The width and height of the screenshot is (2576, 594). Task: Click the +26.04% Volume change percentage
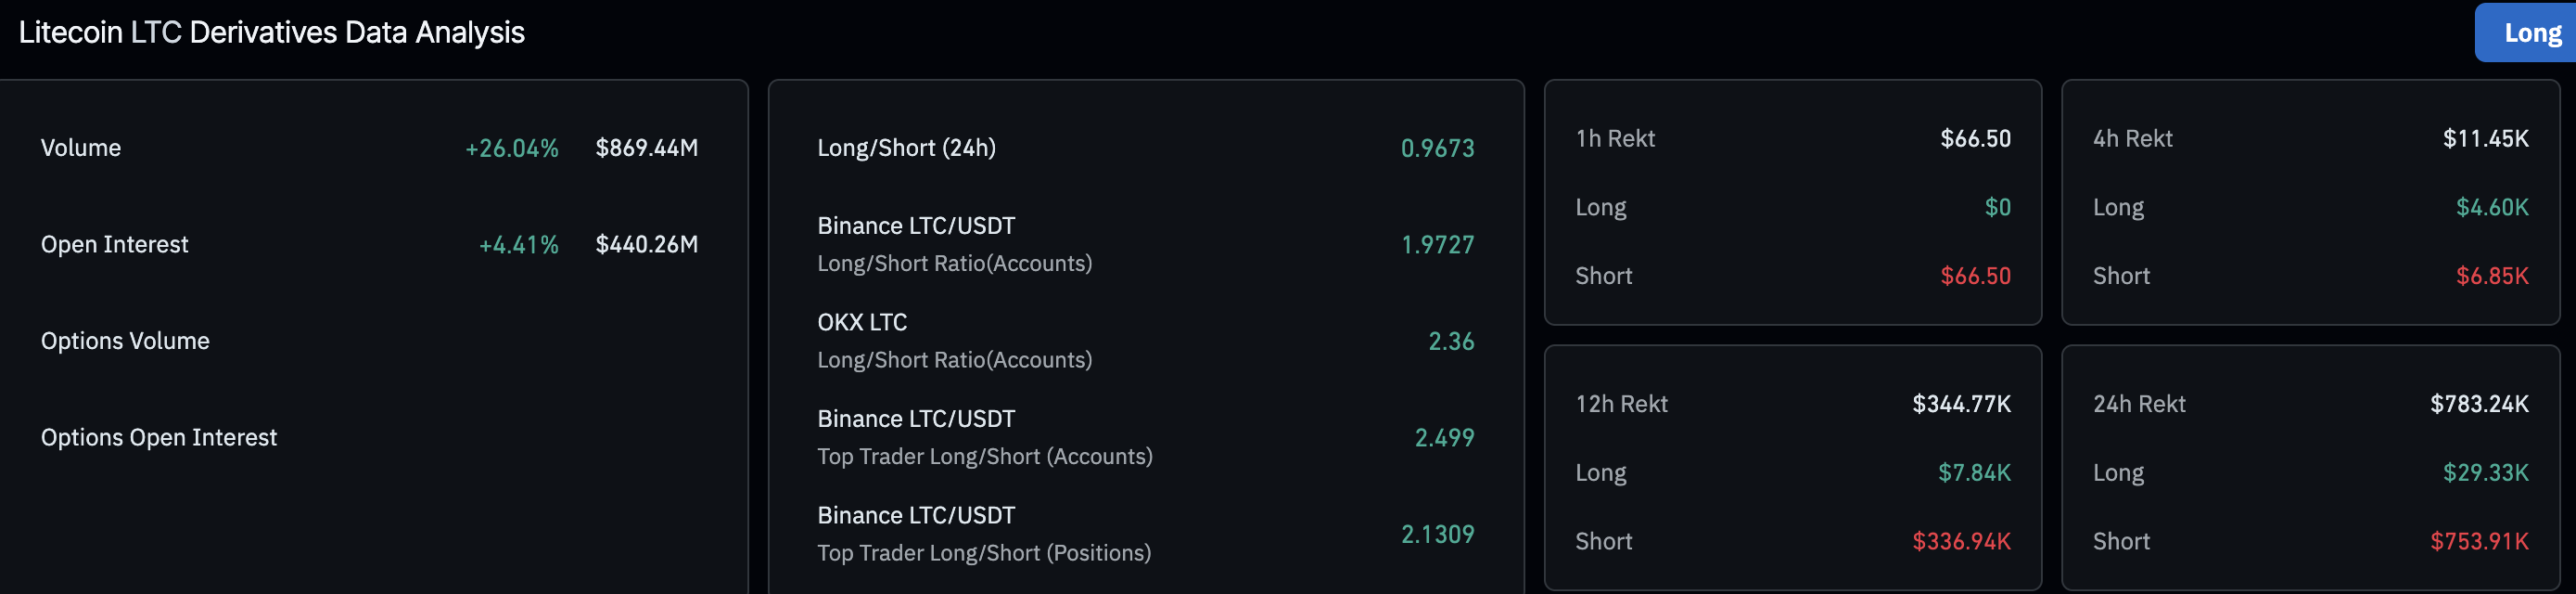(x=512, y=148)
